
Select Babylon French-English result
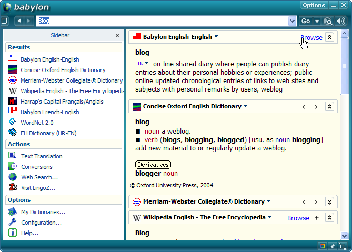pyautogui.click(x=50, y=112)
